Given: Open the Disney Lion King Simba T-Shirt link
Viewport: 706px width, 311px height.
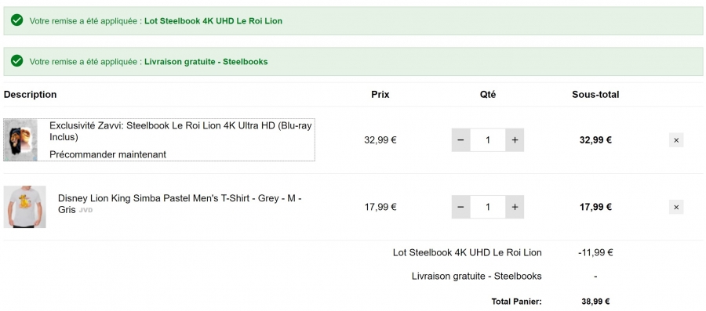Looking at the screenshot, I should coord(180,204).
